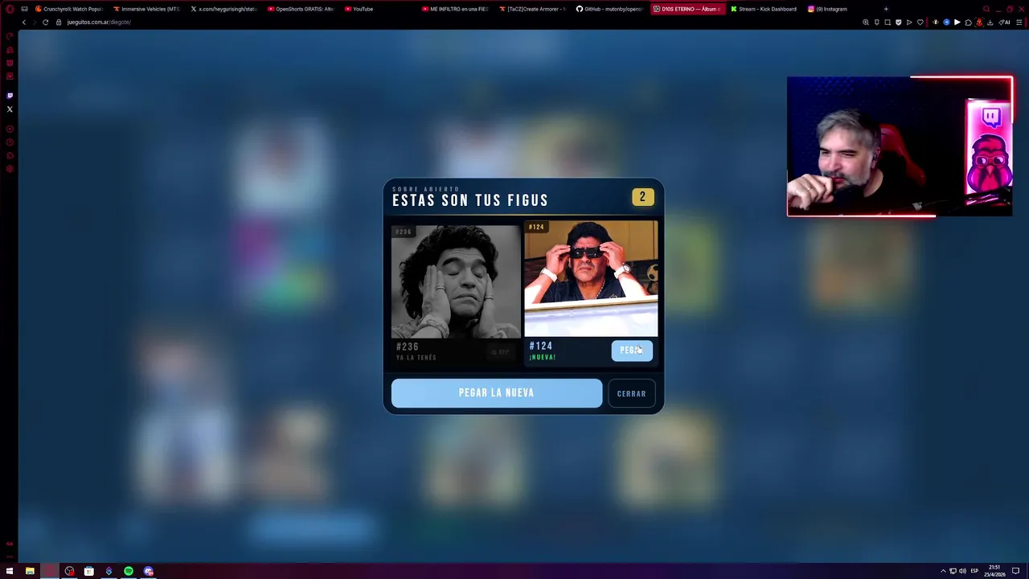The width and height of the screenshot is (1029, 579).
Task: Click the heart bookmark icon in toolbar
Action: click(x=920, y=22)
